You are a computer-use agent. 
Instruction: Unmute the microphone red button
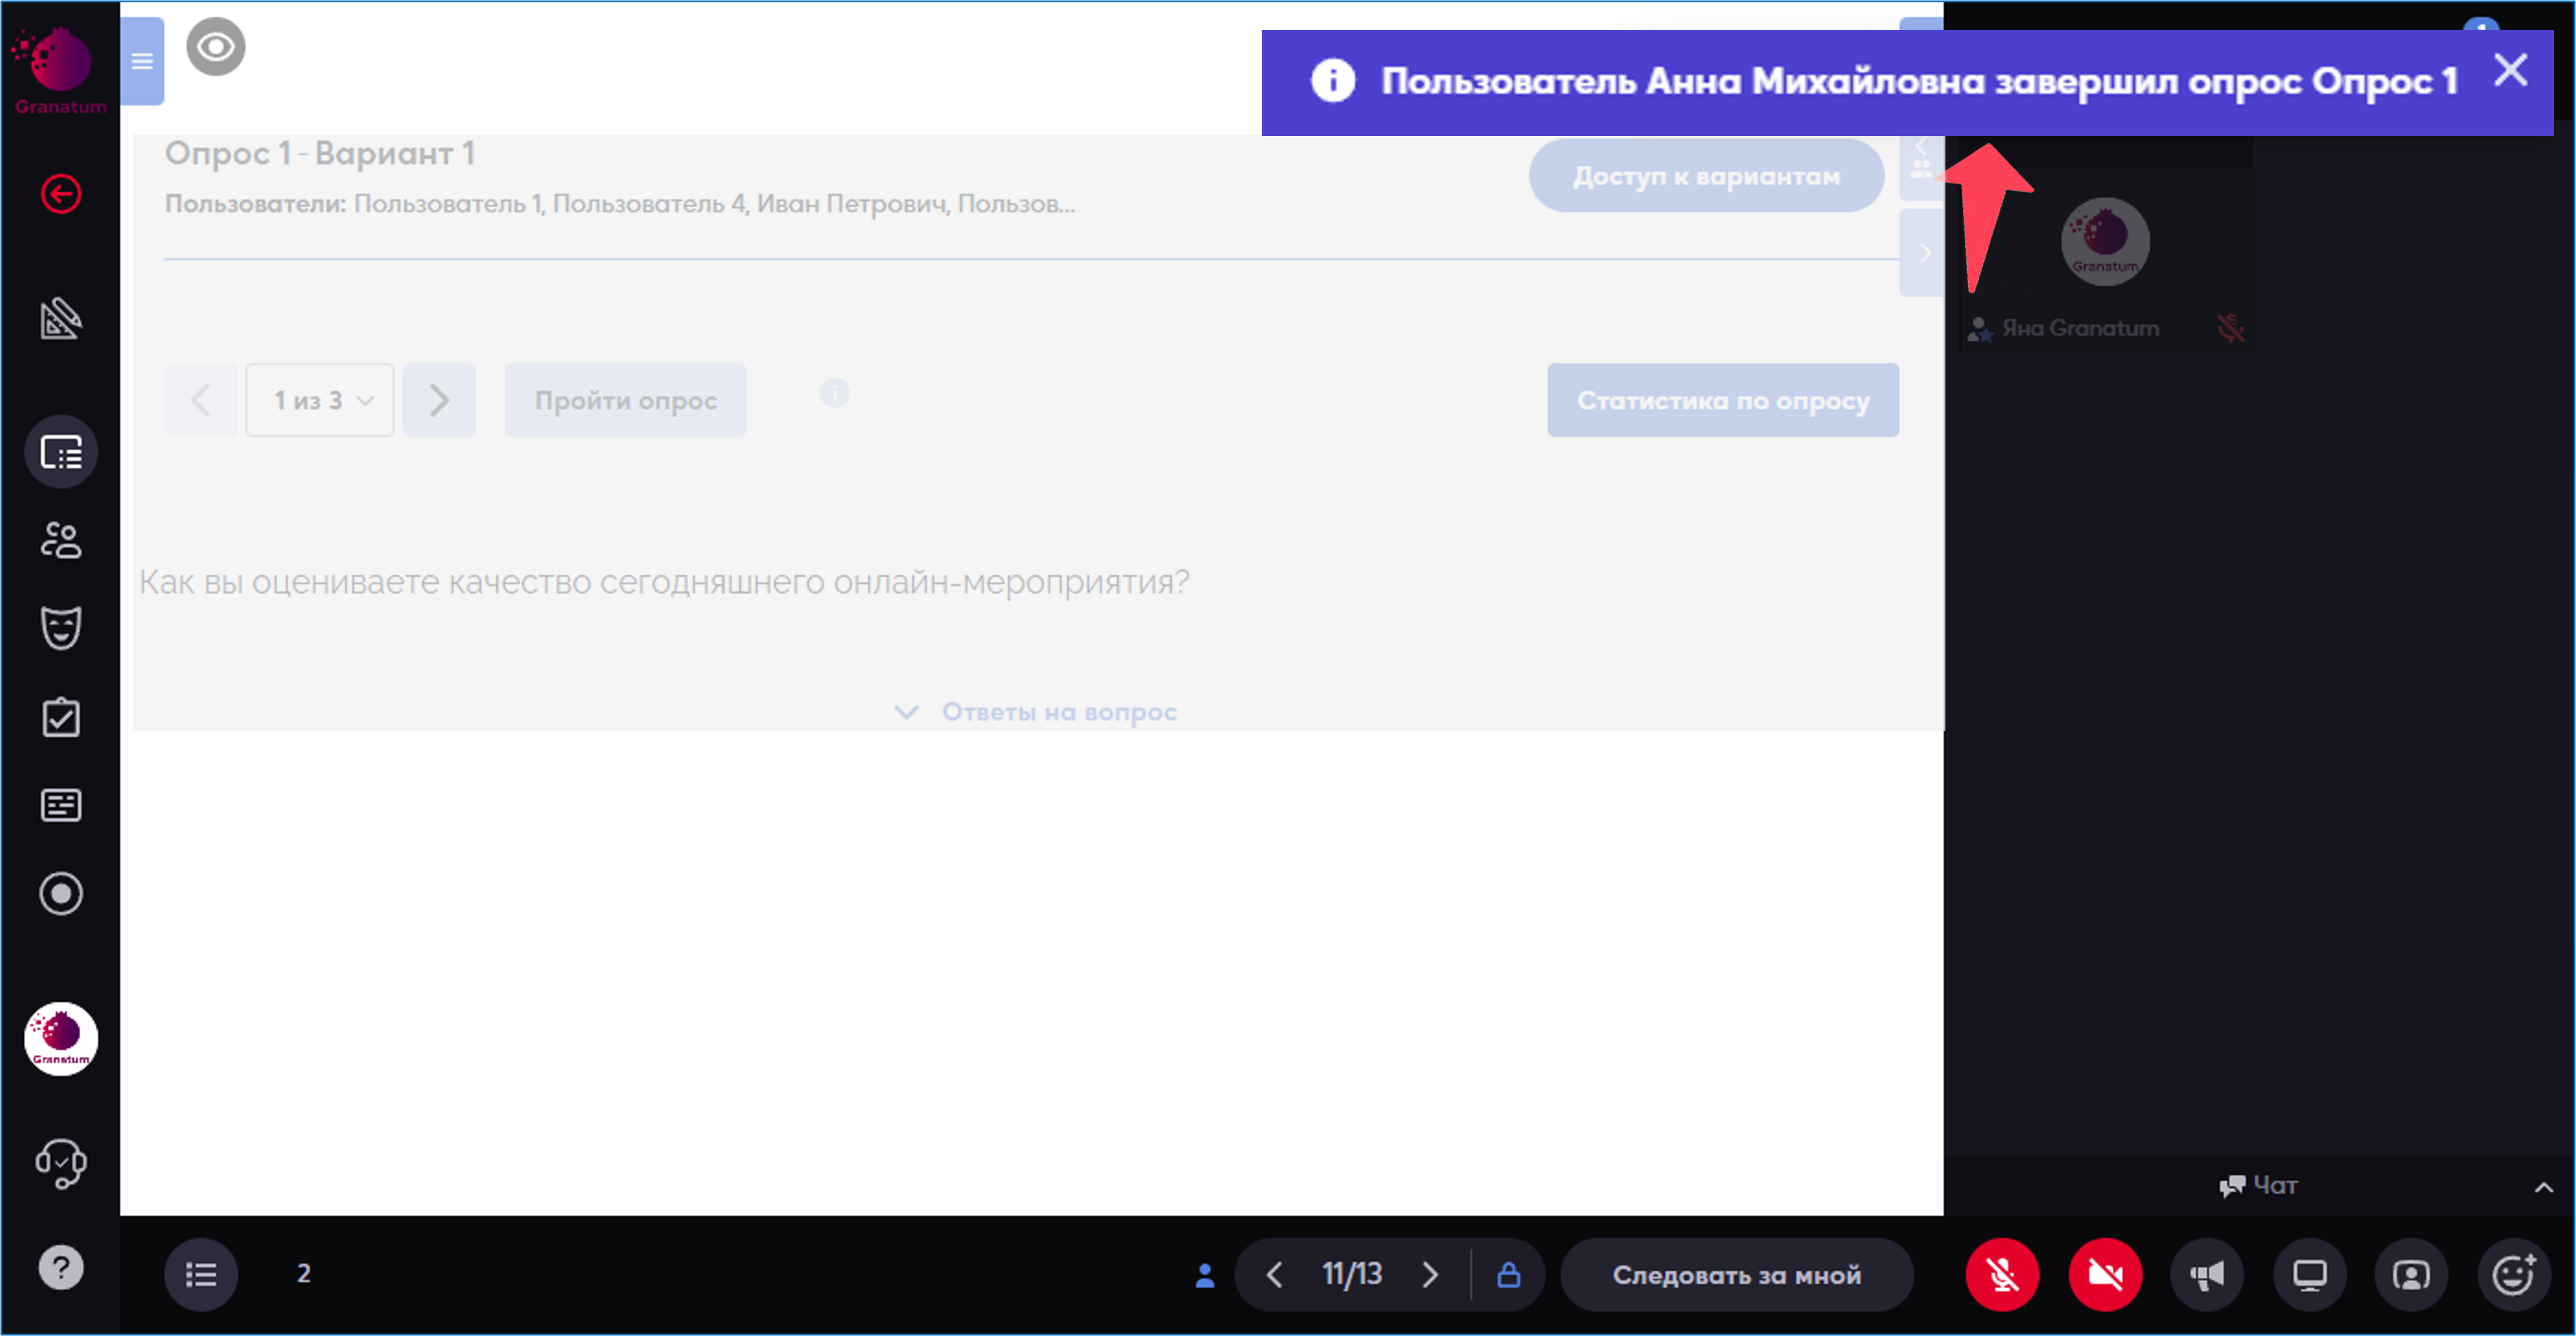[x=2002, y=1274]
